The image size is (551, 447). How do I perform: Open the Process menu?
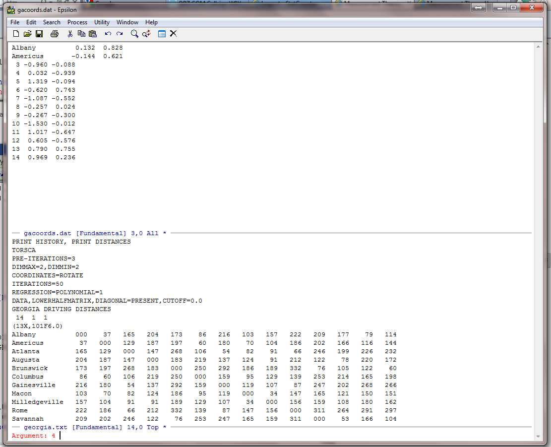pos(77,22)
